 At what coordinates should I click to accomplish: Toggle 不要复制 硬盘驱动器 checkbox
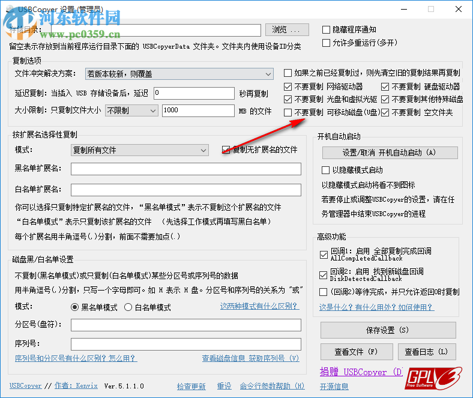385,87
